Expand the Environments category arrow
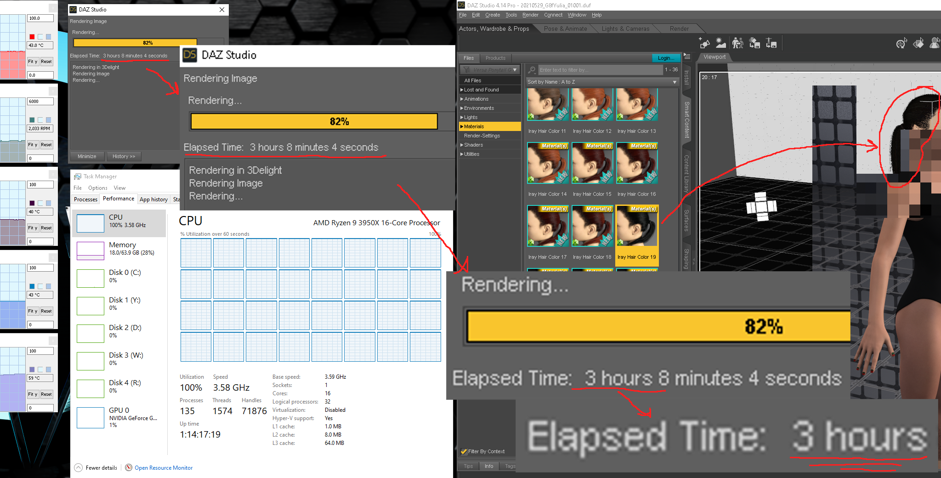 click(x=462, y=108)
